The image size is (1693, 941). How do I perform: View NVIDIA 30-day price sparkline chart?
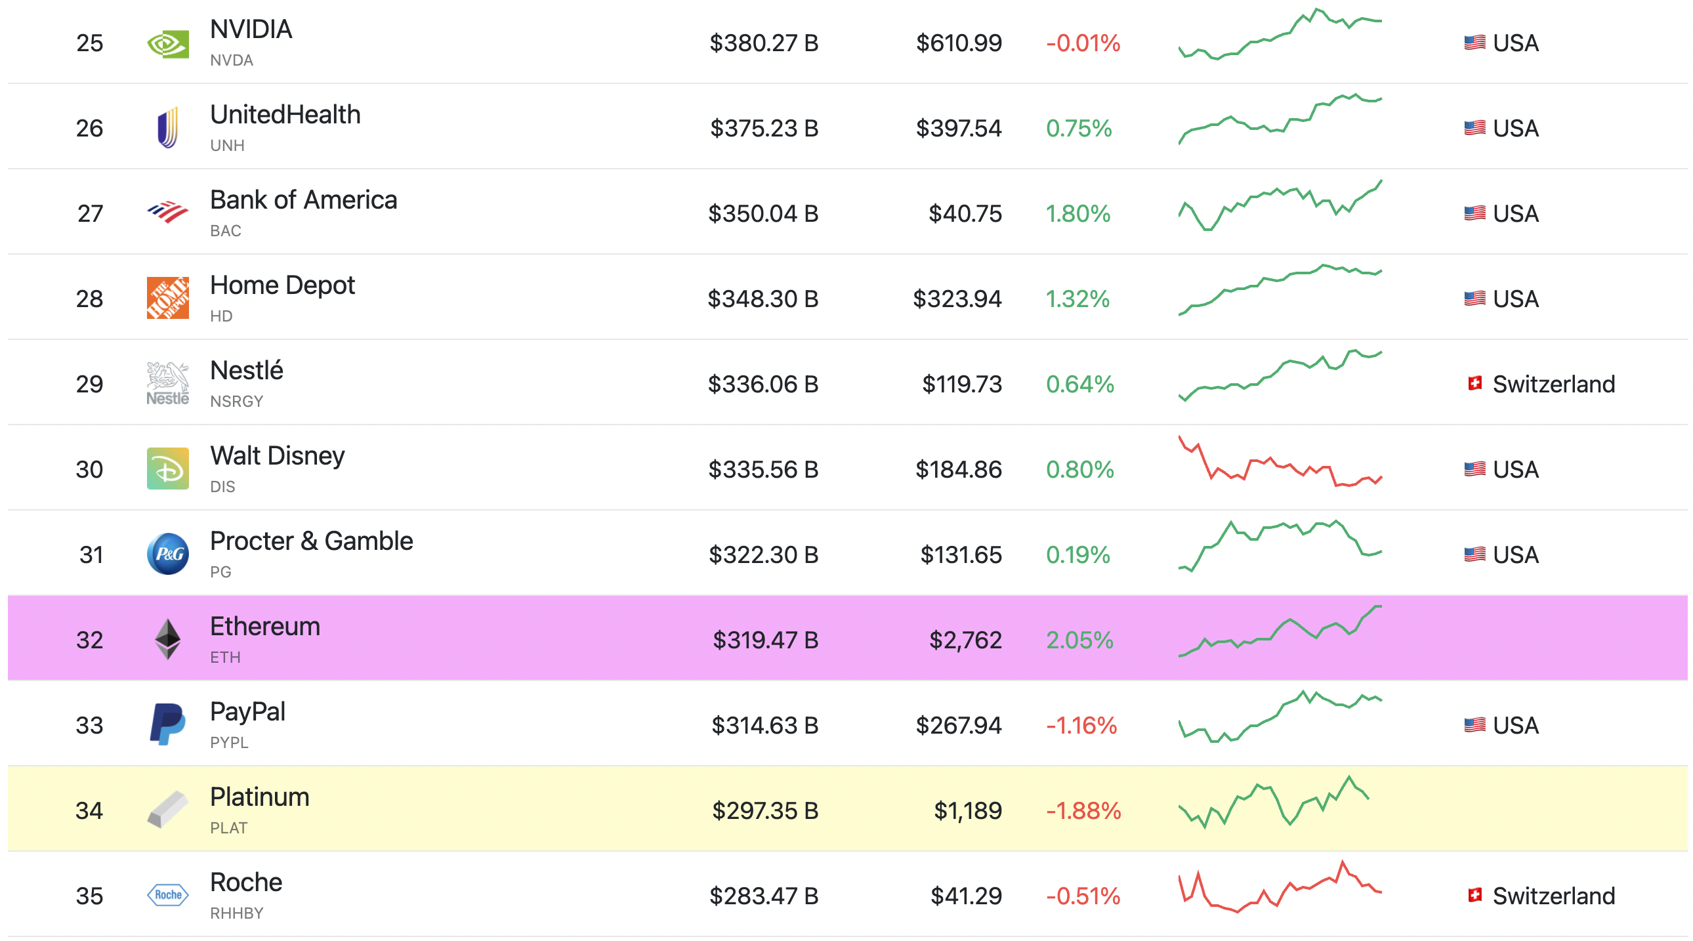(x=1280, y=34)
